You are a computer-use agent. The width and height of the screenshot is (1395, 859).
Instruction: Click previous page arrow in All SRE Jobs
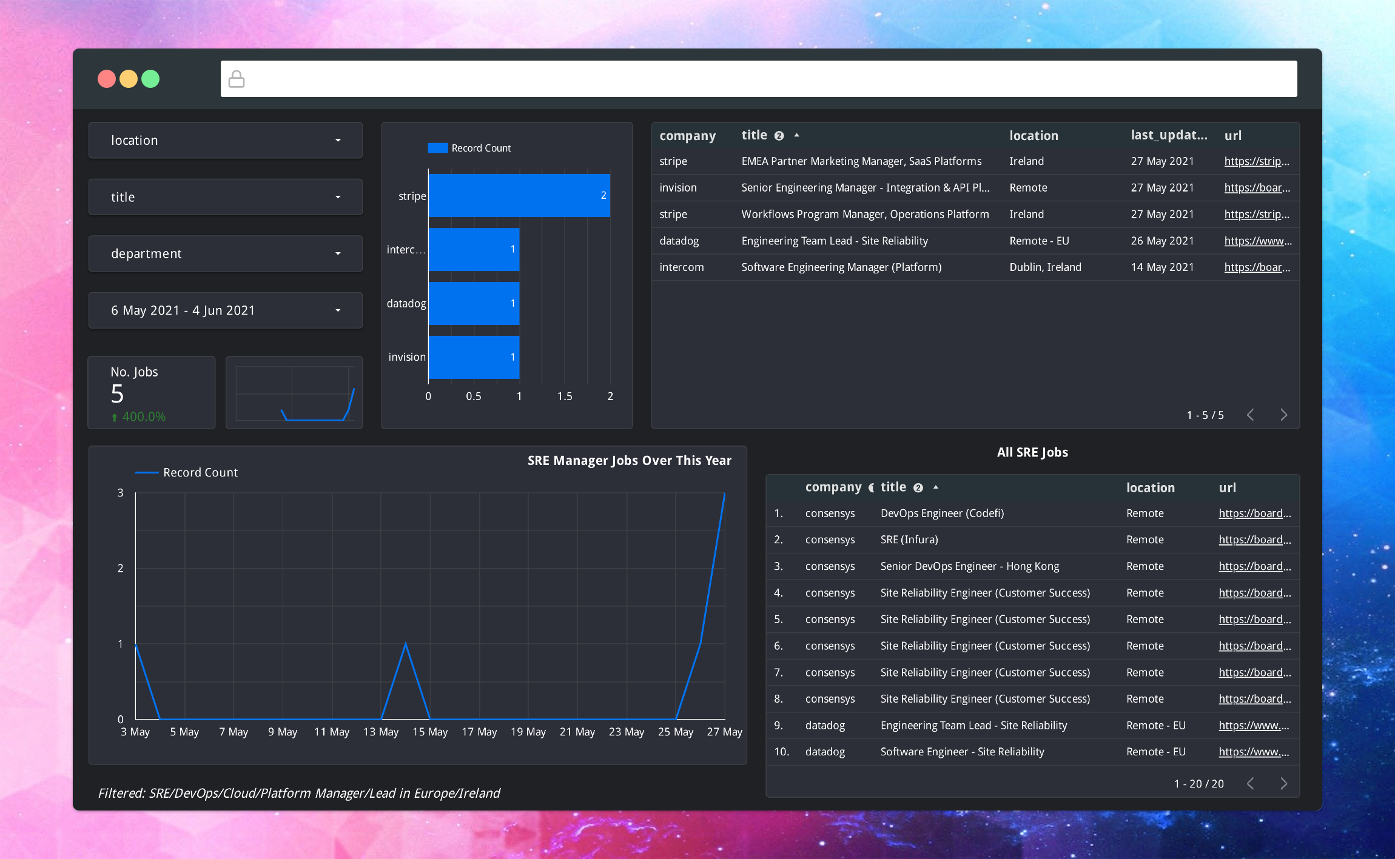1251,784
